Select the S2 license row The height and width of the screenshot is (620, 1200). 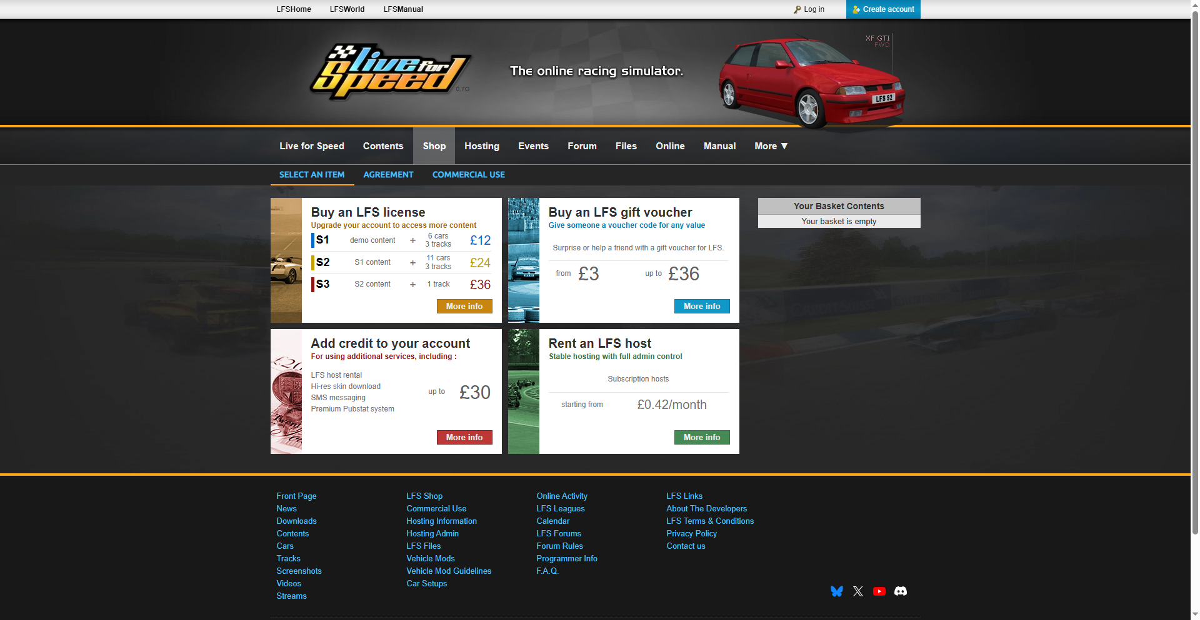pos(401,262)
